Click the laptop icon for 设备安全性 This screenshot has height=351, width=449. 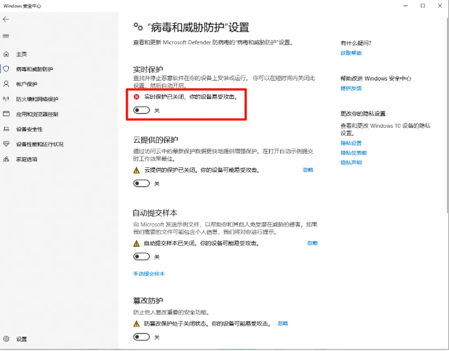pos(6,129)
